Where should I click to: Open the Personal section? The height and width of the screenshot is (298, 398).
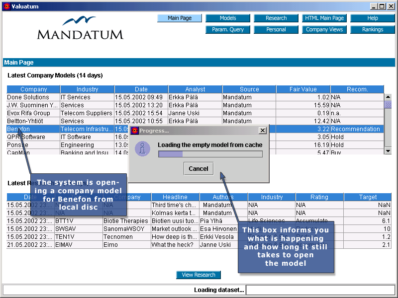click(x=276, y=29)
